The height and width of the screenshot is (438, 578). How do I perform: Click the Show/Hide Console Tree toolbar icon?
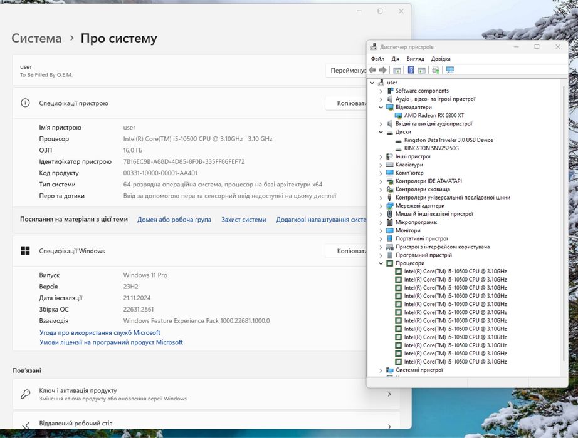[397, 70]
